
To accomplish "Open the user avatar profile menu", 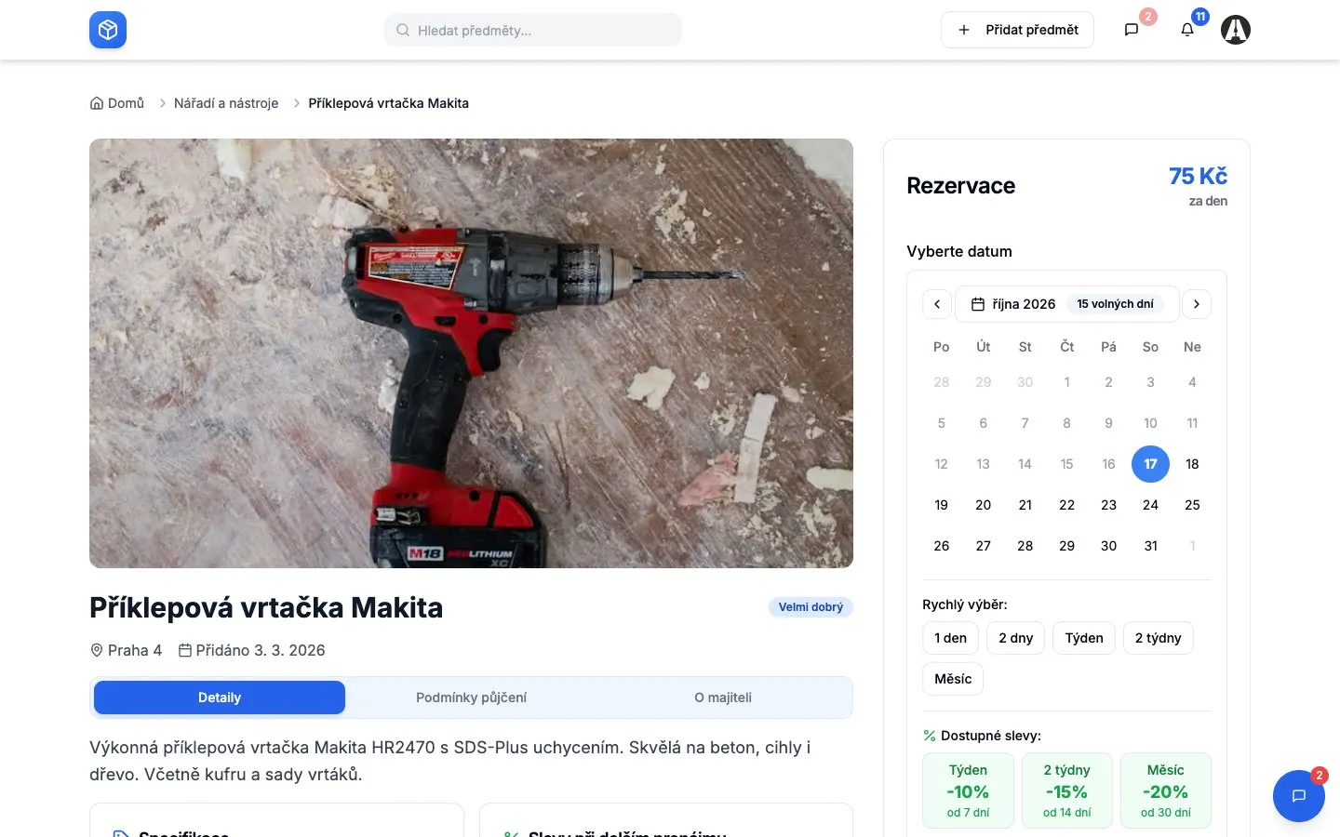I will (1236, 30).
